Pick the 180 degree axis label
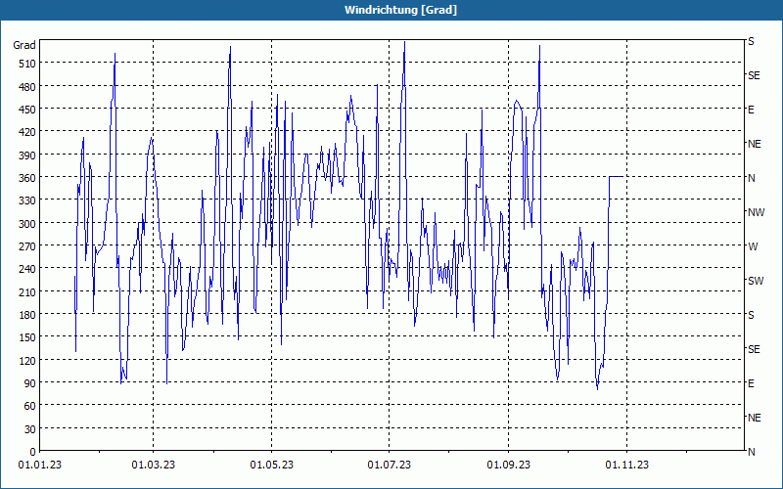Image resolution: width=783 pixels, height=489 pixels. 27,315
